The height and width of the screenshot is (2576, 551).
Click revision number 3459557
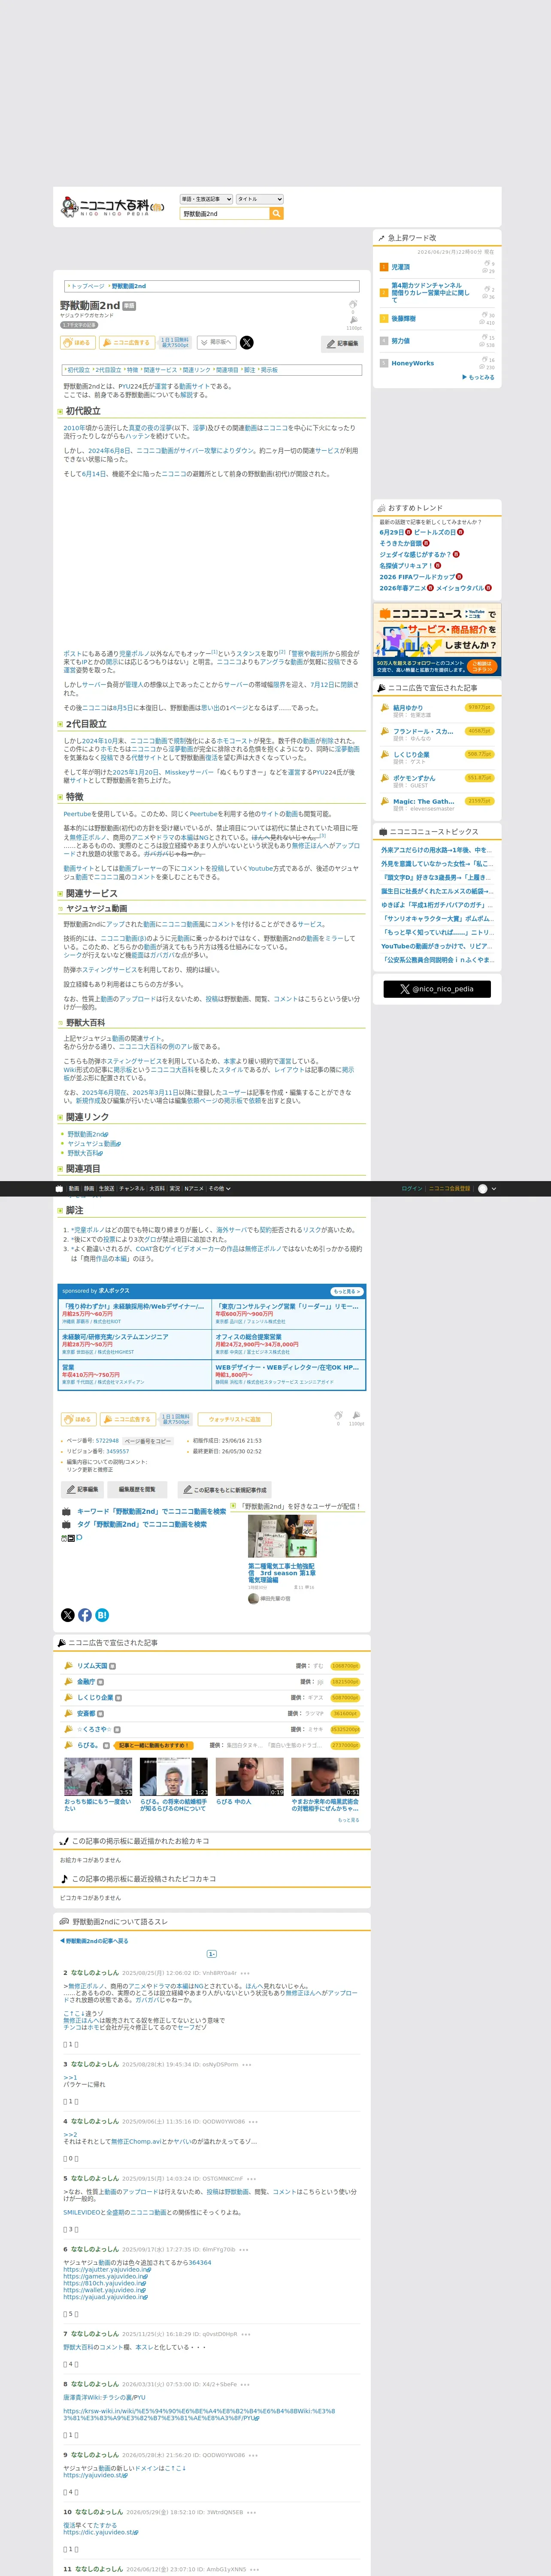tap(118, 1451)
